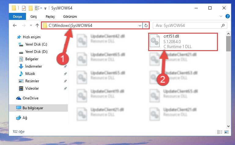
Task: Go back using the left arrow
Action: (15, 25)
